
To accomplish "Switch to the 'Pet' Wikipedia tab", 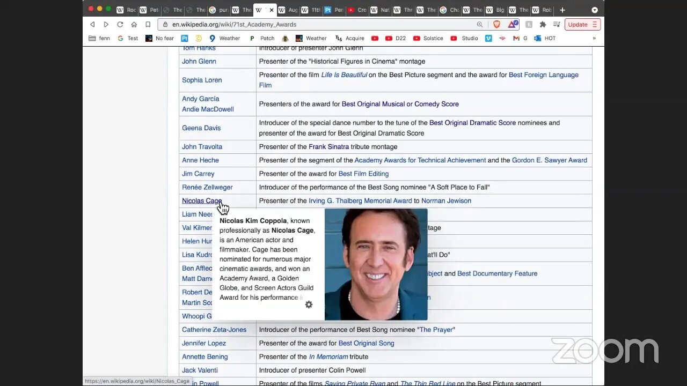I will coord(149,10).
